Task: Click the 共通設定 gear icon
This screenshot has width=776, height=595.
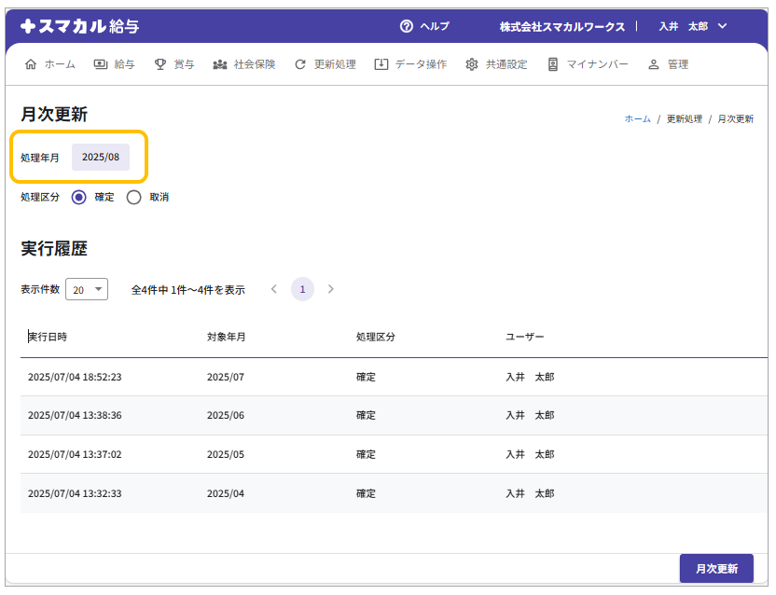Action: pyautogui.click(x=472, y=64)
